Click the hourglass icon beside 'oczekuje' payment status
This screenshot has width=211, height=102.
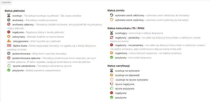[x=9, y=16]
